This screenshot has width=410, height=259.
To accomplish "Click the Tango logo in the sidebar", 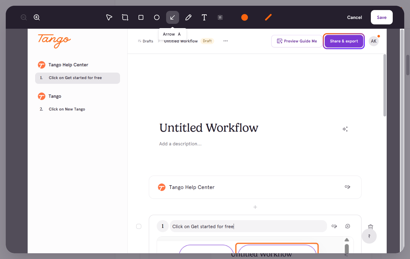I will tap(54, 41).
